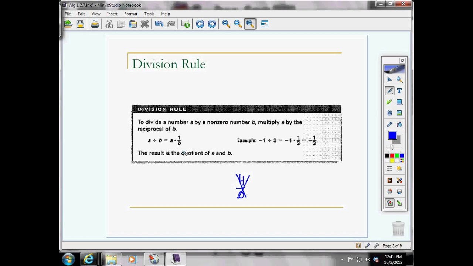Cut selection using the scissors icon

pyautogui.click(x=109, y=24)
